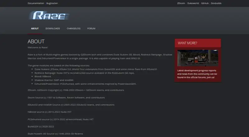
Task: Click the WANT MORE? heading
Action: [x=187, y=43]
